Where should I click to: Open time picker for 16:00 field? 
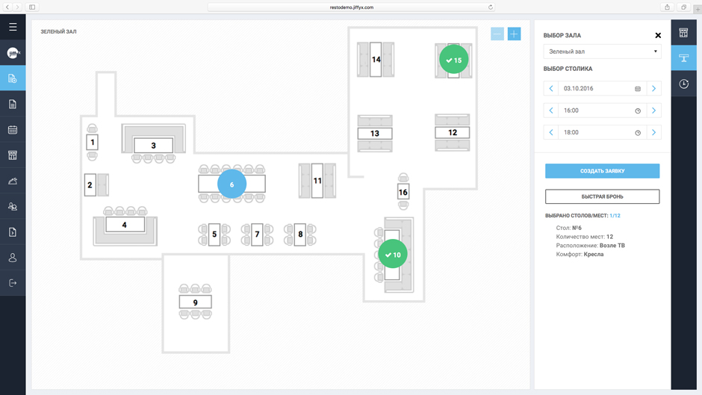(638, 111)
